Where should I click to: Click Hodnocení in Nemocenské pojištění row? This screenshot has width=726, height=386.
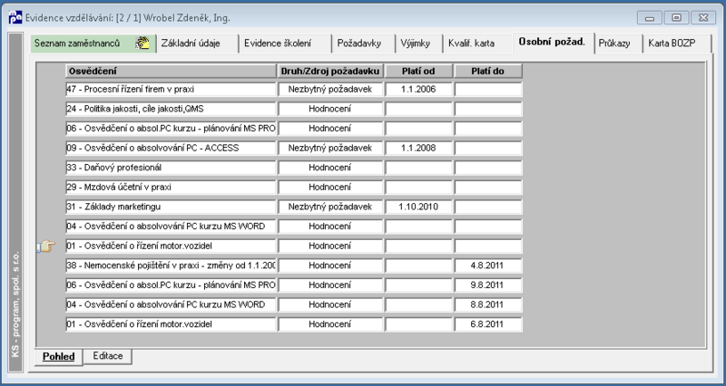coord(330,265)
